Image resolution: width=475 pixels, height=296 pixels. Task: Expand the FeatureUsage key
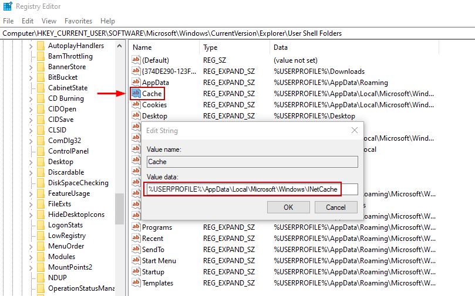(x=31, y=194)
